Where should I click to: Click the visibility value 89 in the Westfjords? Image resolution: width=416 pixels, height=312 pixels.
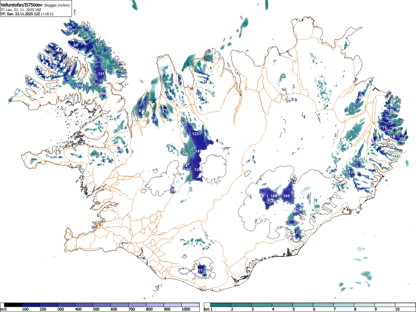55,66
